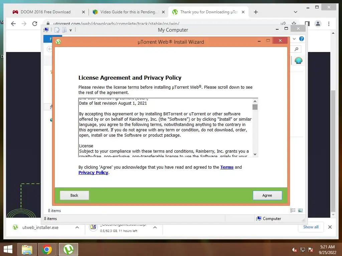Click the Back button in install wizard
The width and height of the screenshot is (342, 256).
click(74, 195)
